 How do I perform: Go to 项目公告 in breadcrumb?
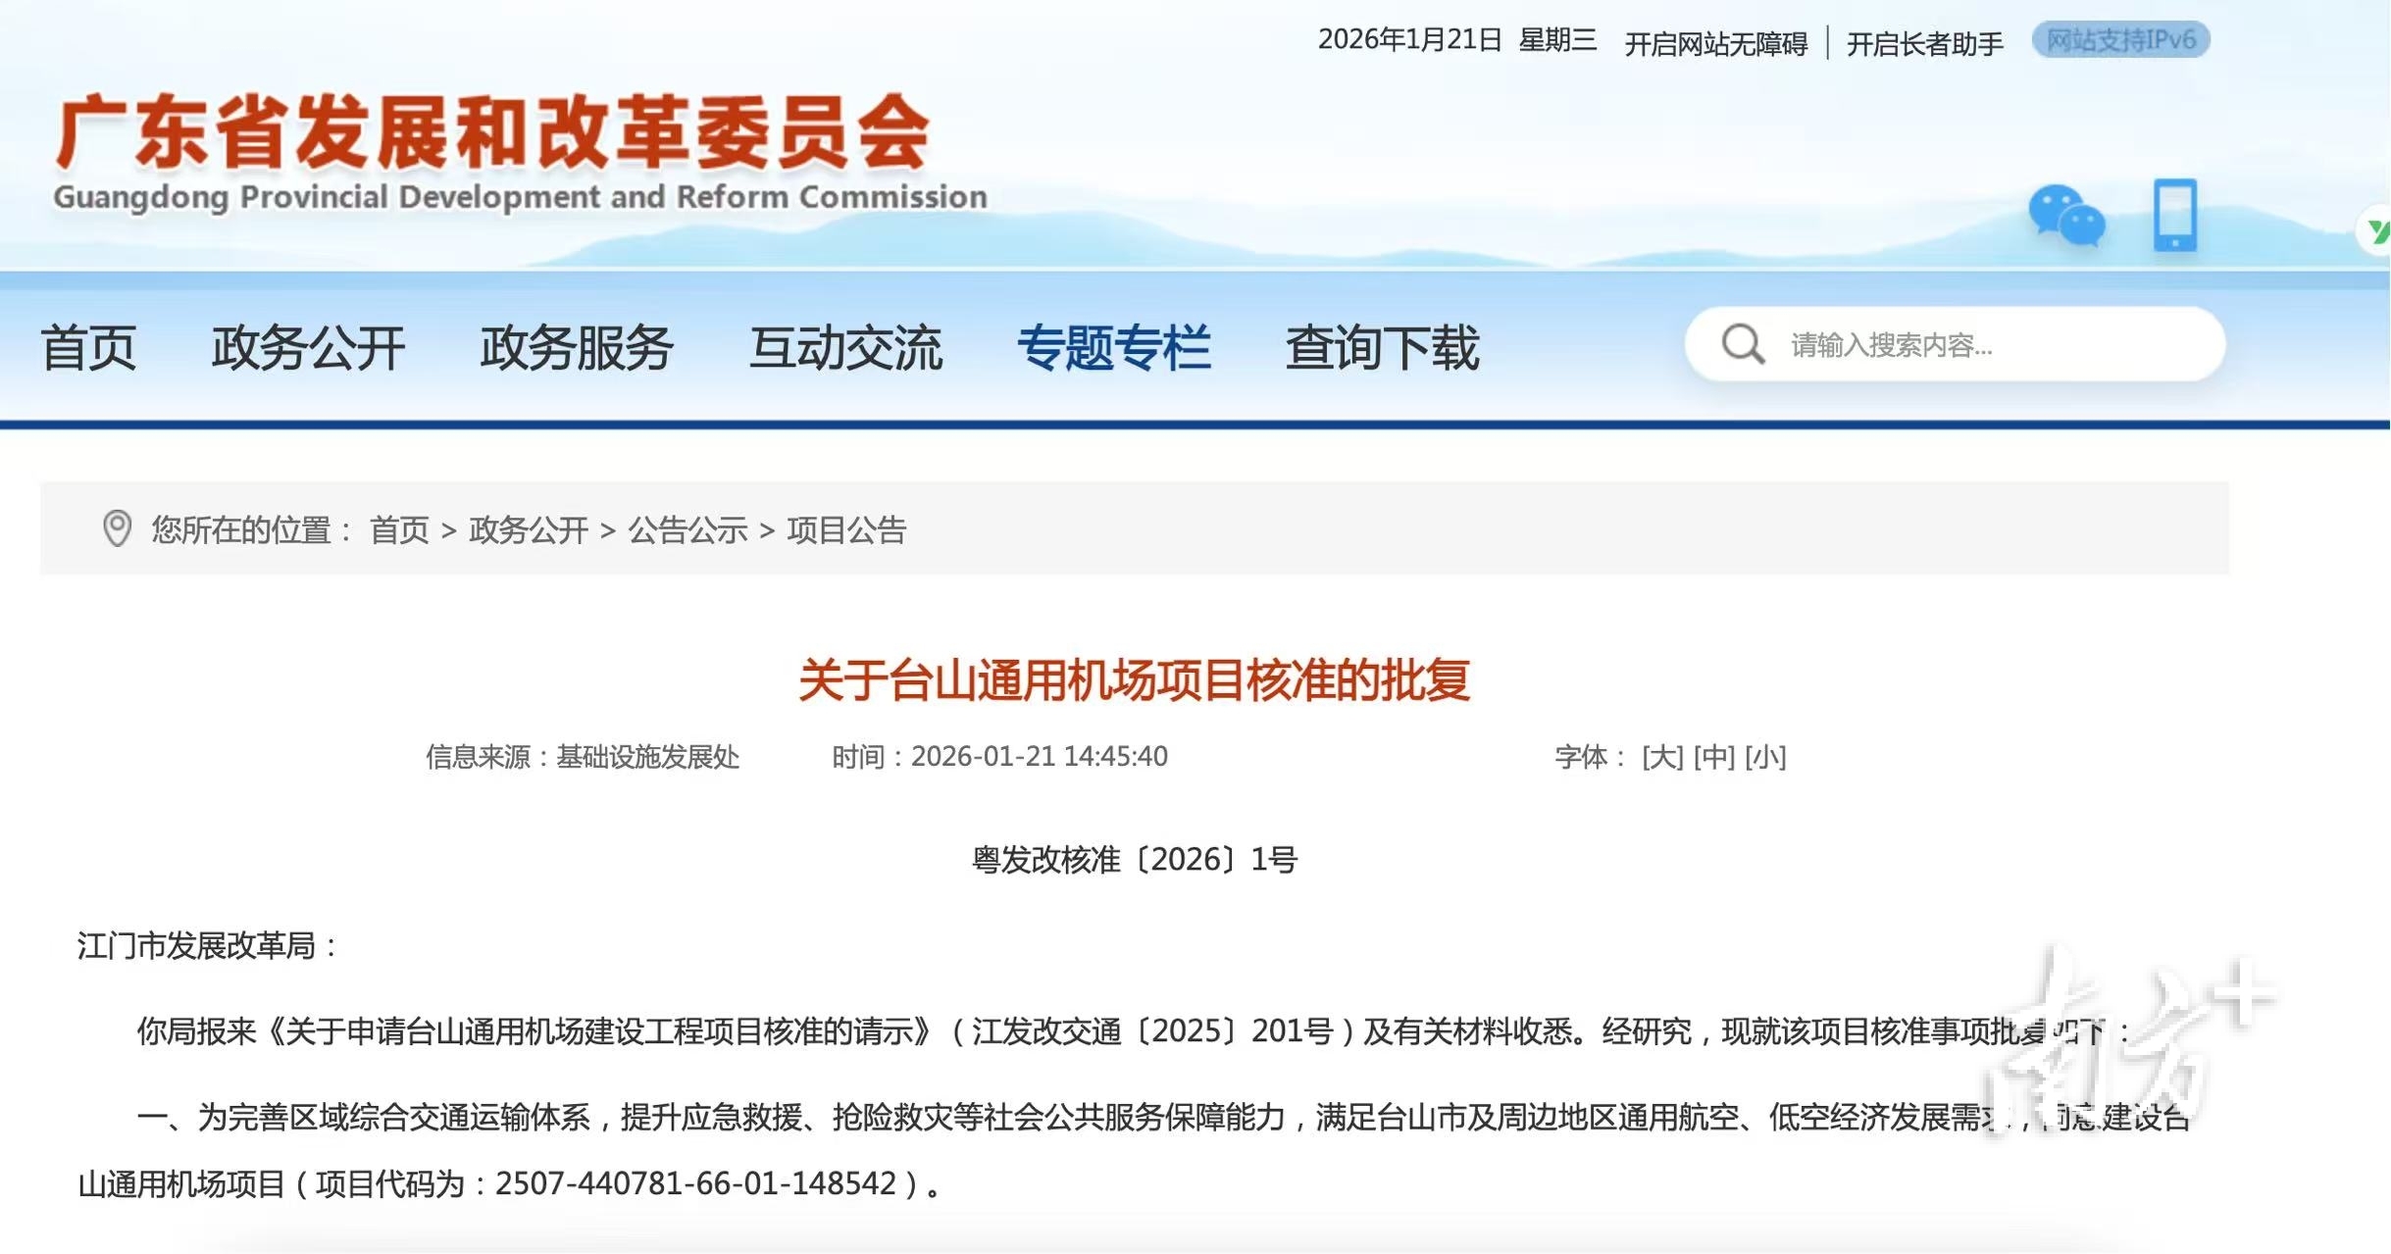click(x=846, y=530)
